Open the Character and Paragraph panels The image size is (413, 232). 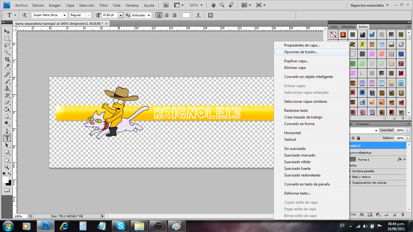coord(210,15)
